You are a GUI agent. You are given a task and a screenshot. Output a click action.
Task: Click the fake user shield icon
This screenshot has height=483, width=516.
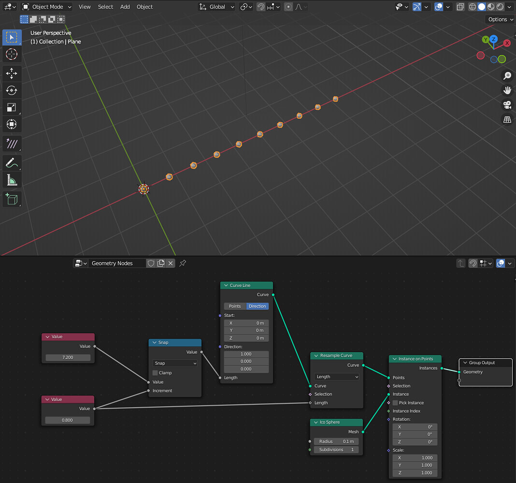(x=151, y=263)
